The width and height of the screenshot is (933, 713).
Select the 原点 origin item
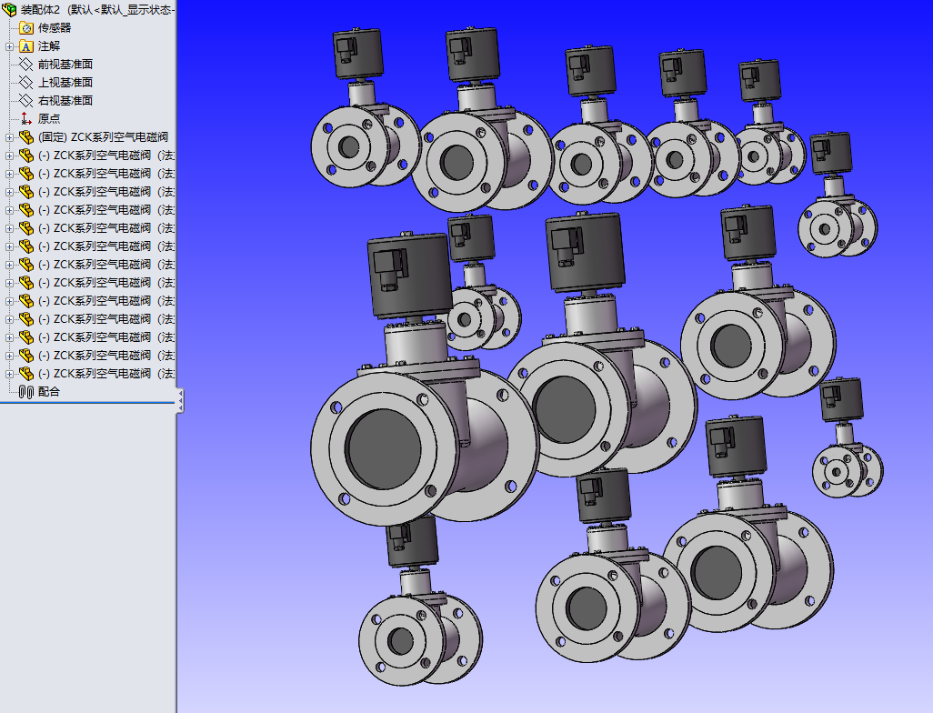tap(49, 119)
